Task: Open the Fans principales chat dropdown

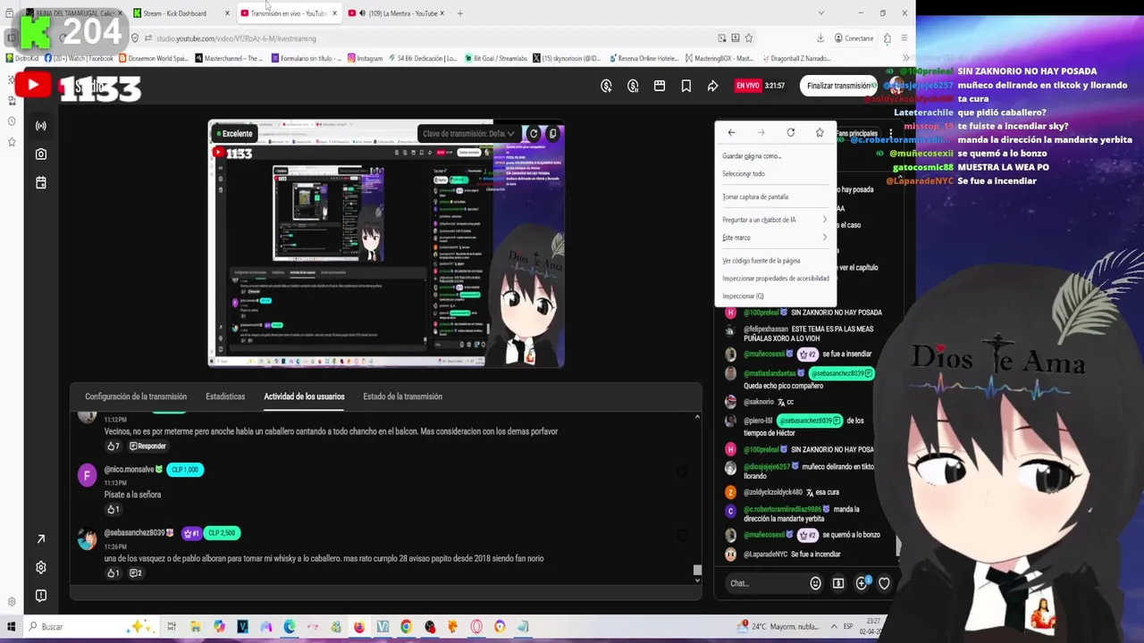Action: [858, 133]
